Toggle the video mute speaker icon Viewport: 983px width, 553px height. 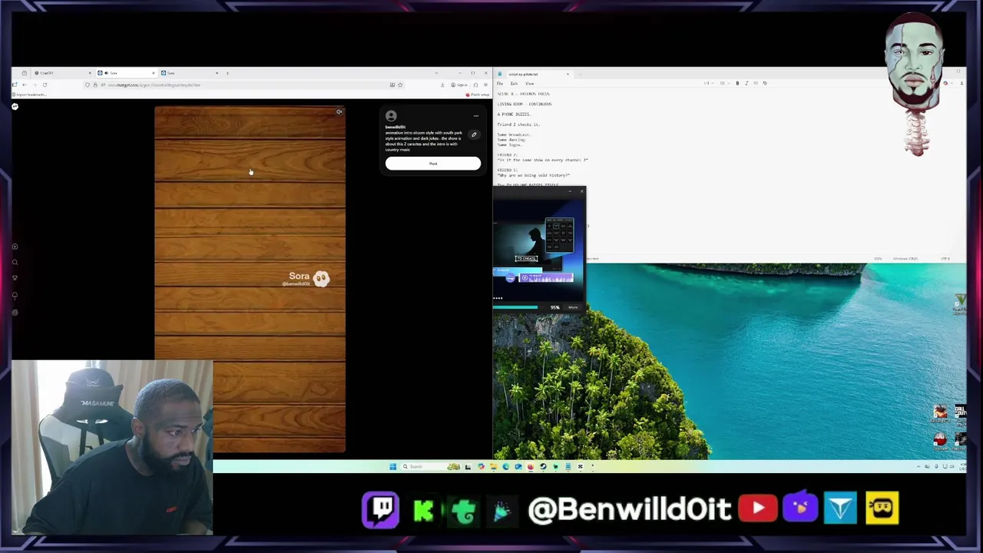(x=339, y=112)
